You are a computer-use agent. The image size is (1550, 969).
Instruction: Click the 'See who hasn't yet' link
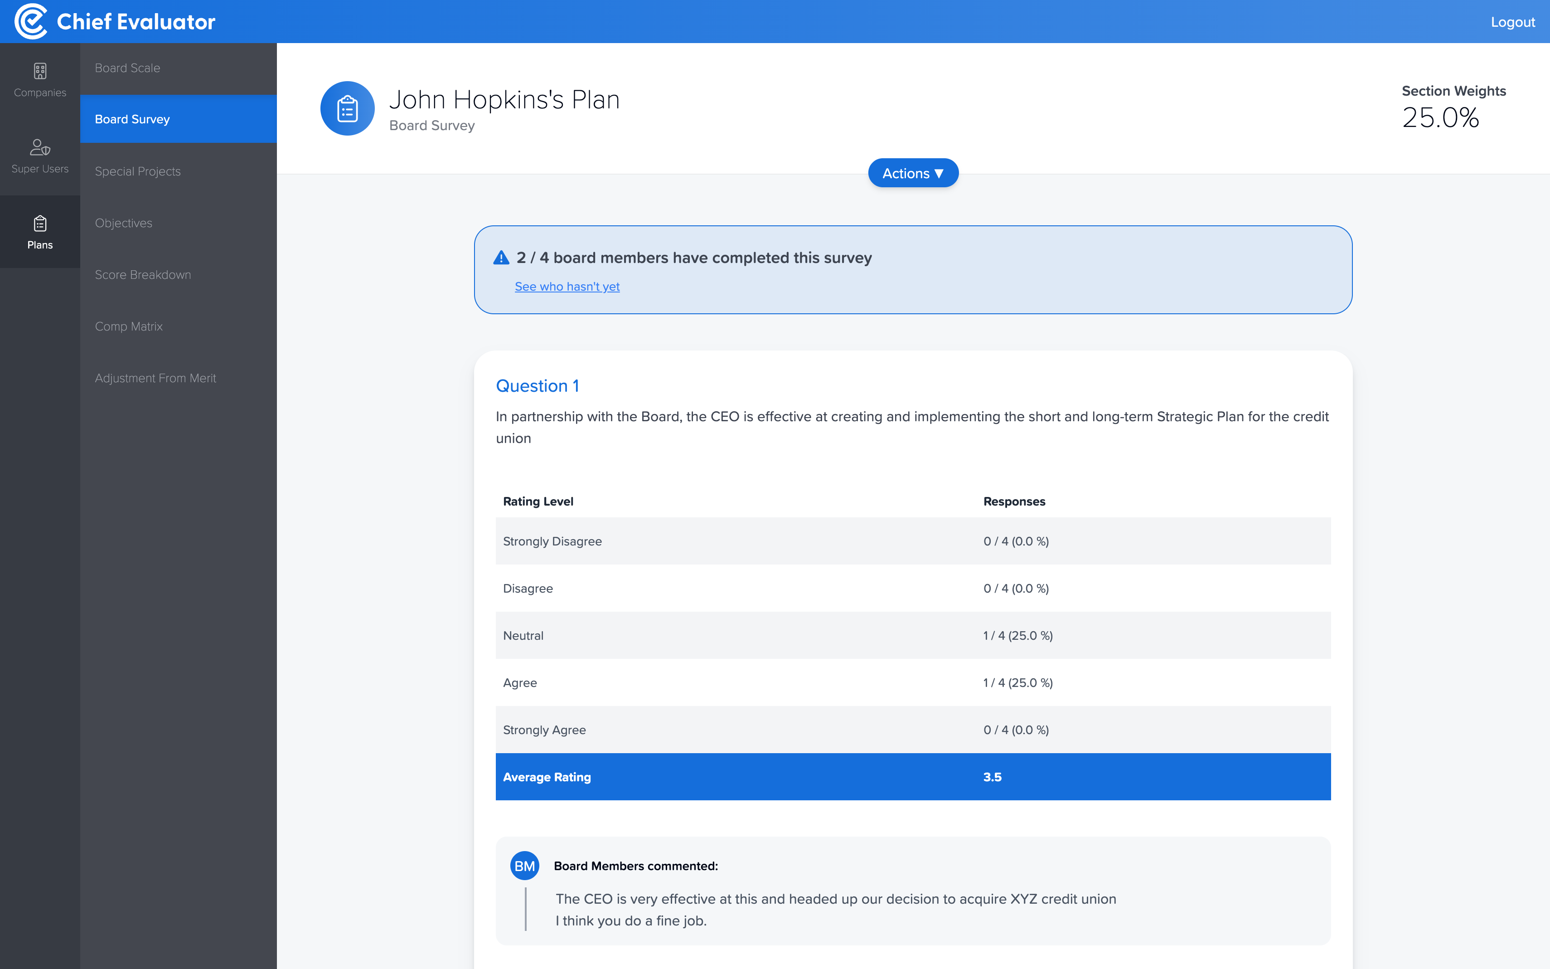[567, 287]
